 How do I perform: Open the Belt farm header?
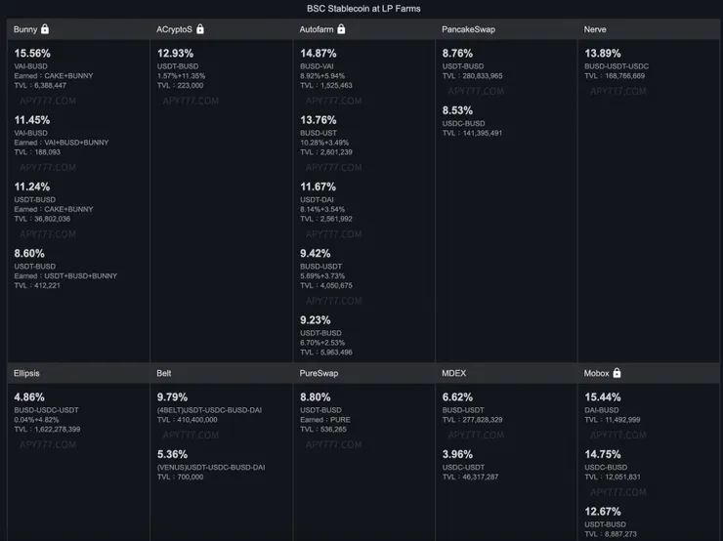[x=164, y=373]
